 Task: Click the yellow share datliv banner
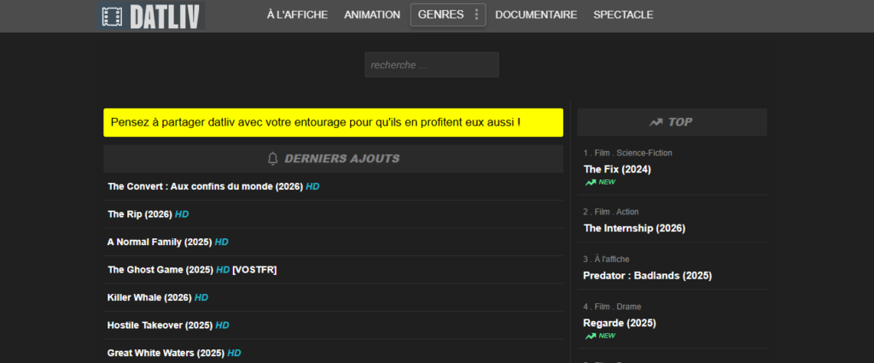[x=333, y=122]
